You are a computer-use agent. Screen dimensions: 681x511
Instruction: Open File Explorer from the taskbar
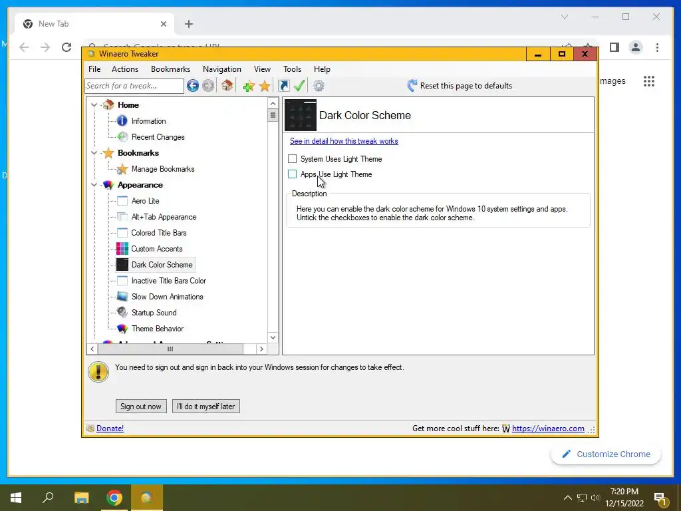81,498
